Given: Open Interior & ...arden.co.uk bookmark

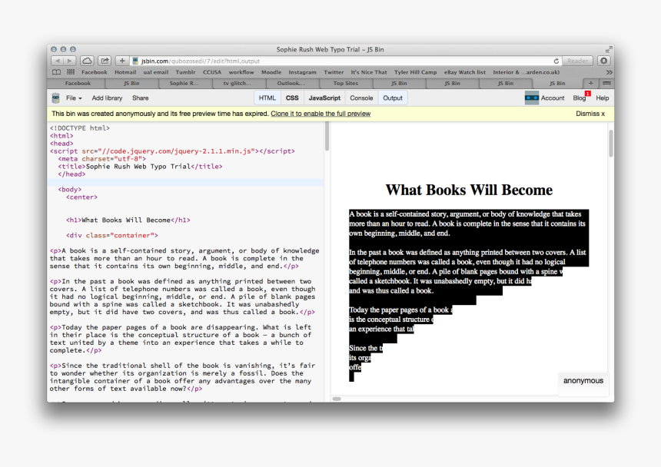Looking at the screenshot, I should coord(526,72).
